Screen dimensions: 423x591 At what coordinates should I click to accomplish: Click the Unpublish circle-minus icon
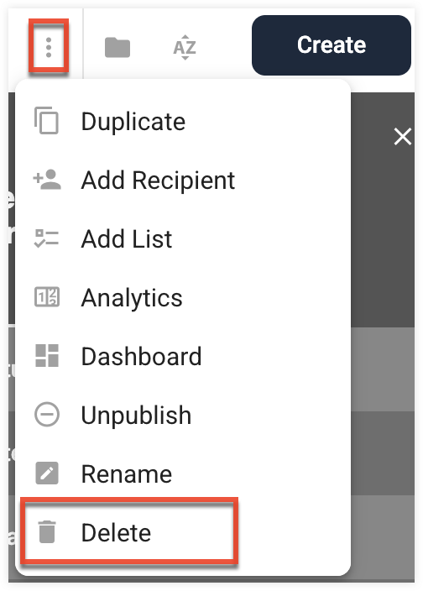(47, 414)
